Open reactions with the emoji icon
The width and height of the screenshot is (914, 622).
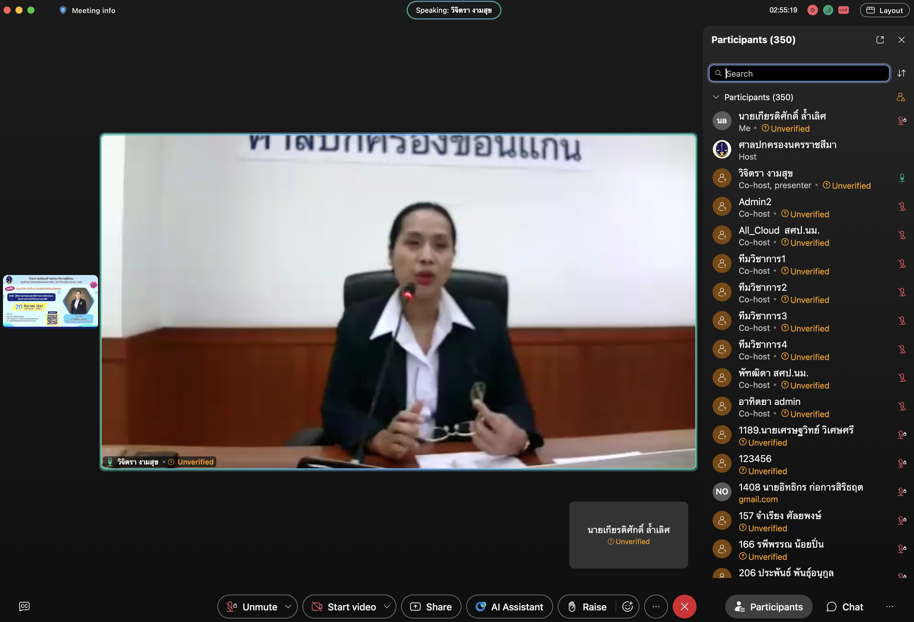click(627, 606)
